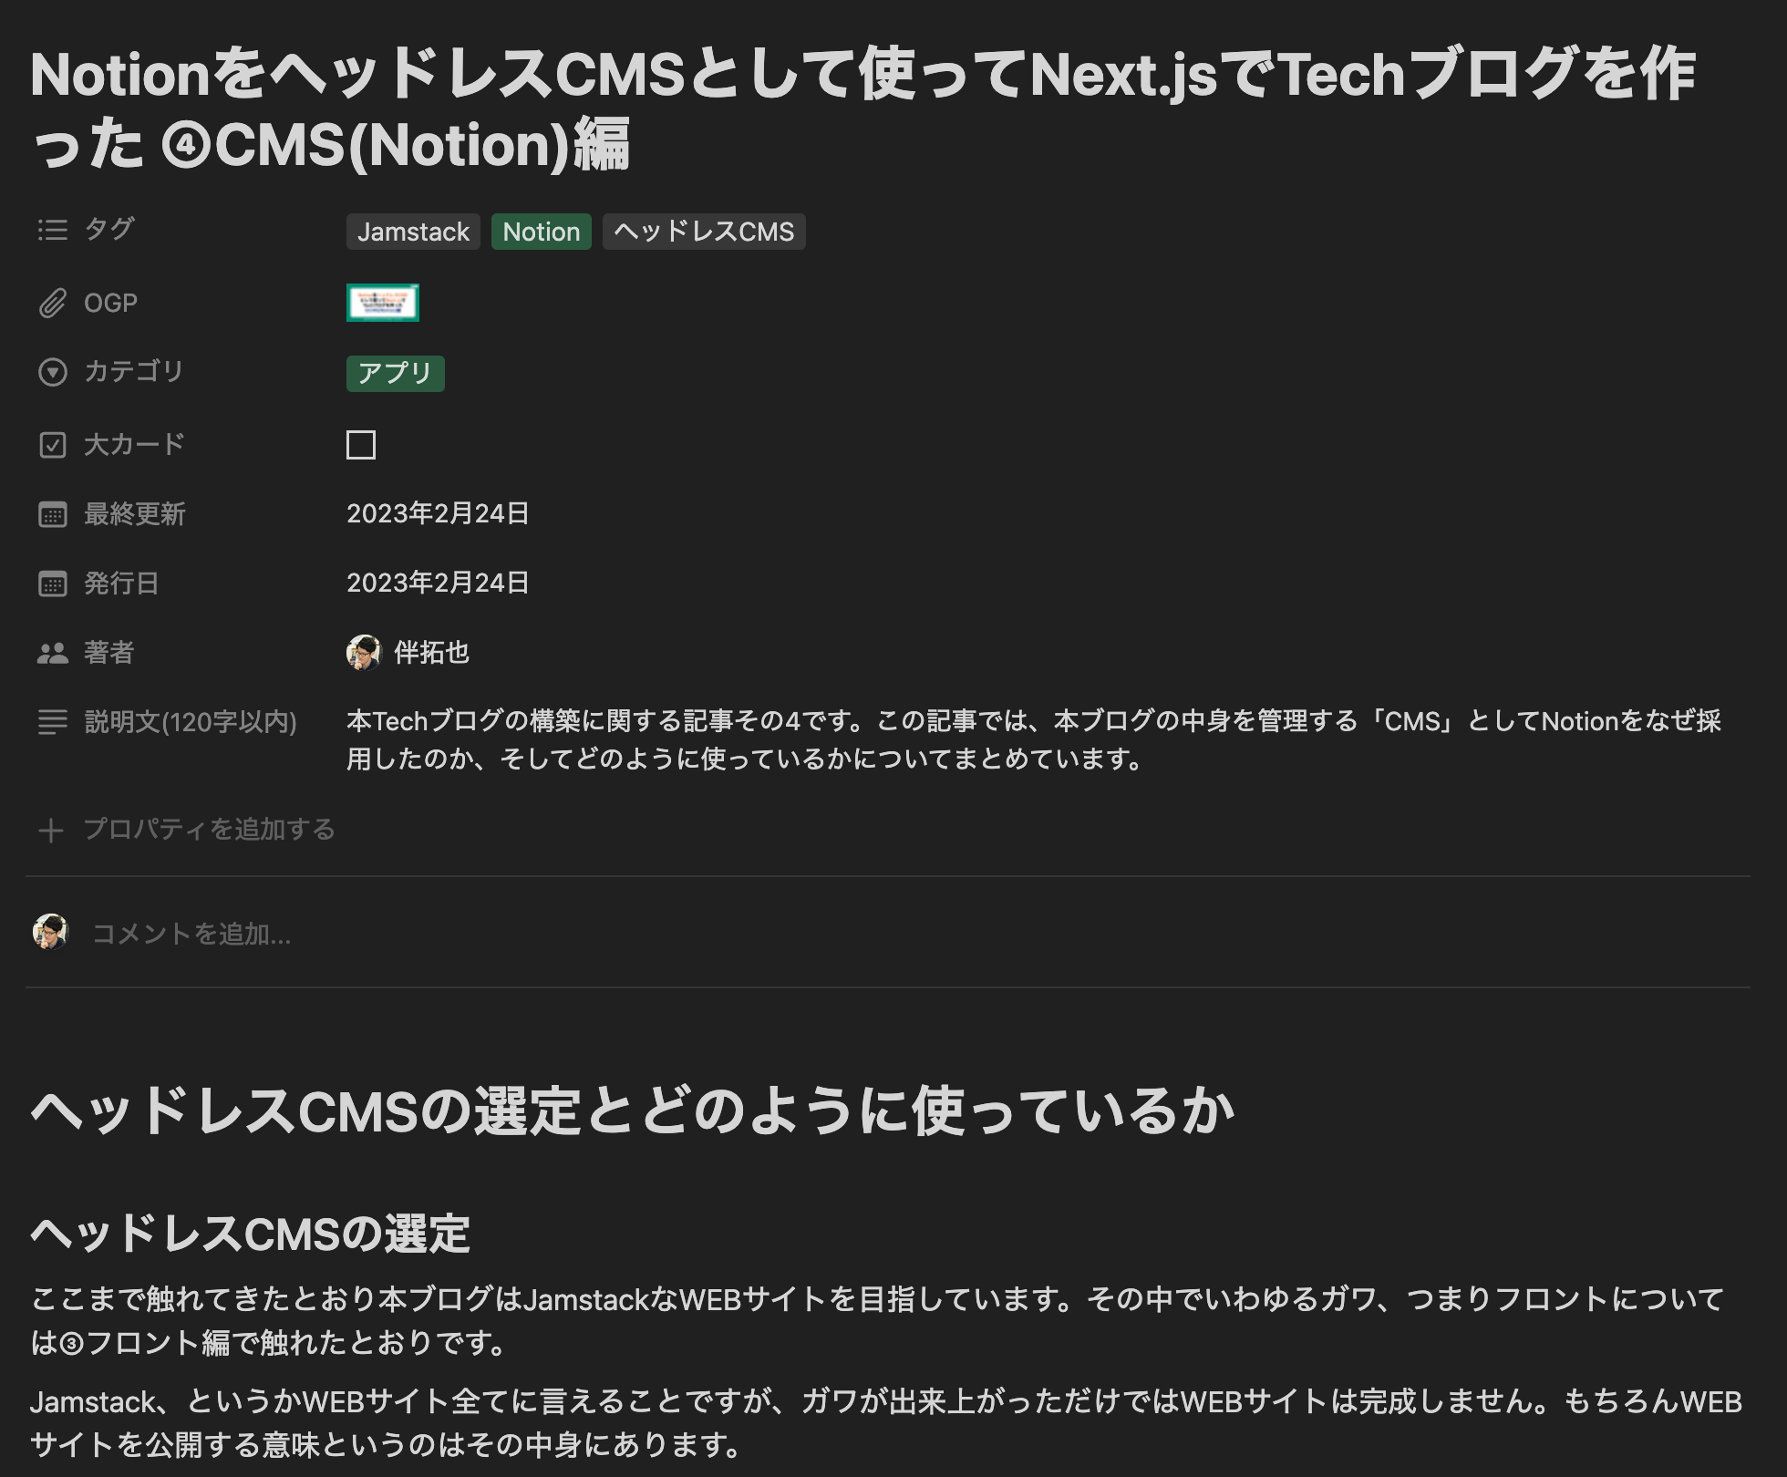Select the ヘッドレスCMS tag

(x=703, y=232)
